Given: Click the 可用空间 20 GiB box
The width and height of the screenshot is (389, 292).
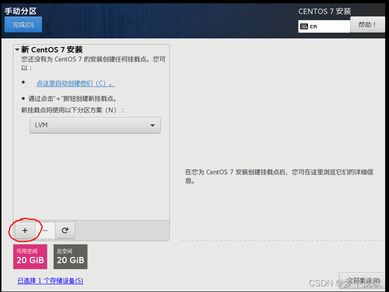Looking at the screenshot, I should click(x=30, y=257).
